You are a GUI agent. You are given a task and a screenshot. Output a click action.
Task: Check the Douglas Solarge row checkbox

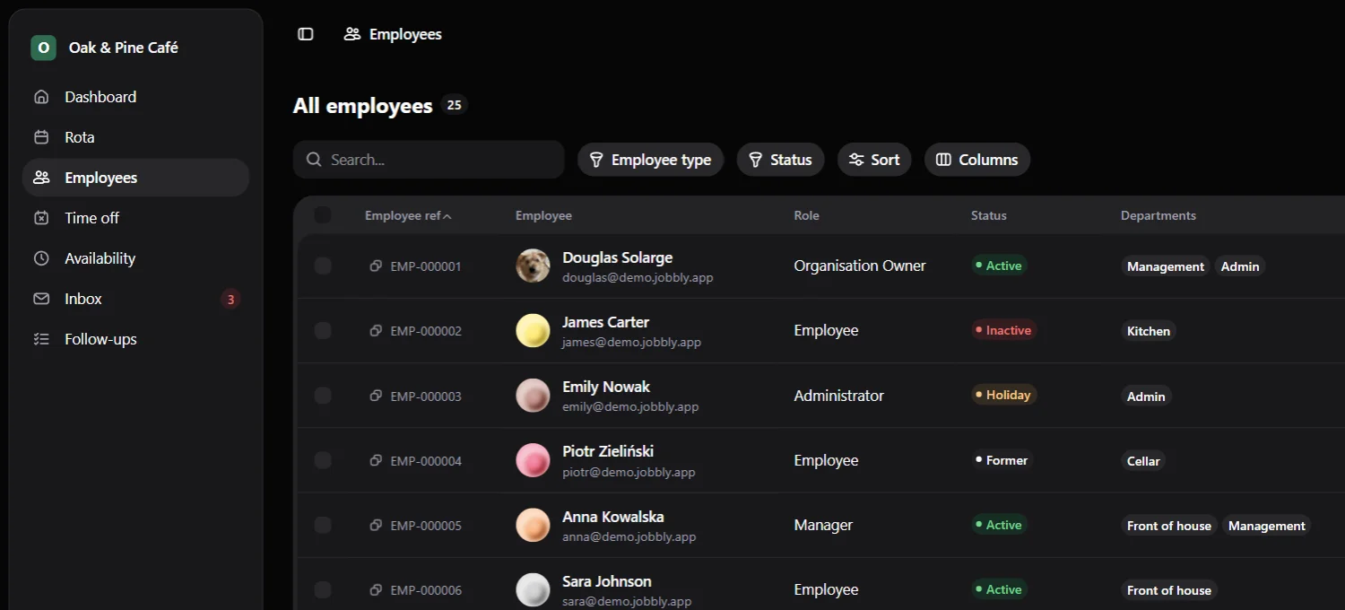323,266
